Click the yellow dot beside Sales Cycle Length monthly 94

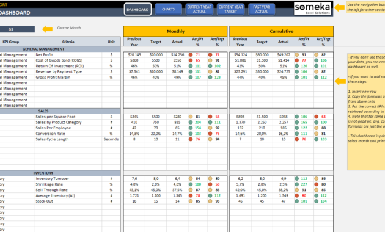pos(210,139)
